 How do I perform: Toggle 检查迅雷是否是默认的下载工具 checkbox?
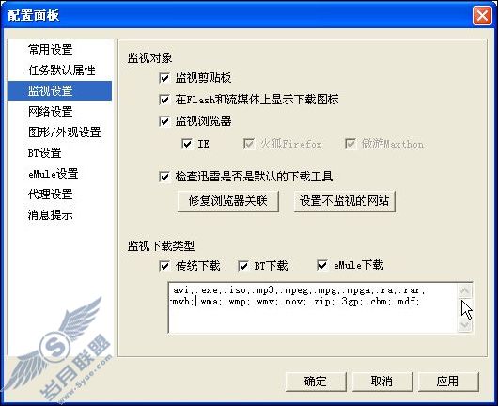164,177
